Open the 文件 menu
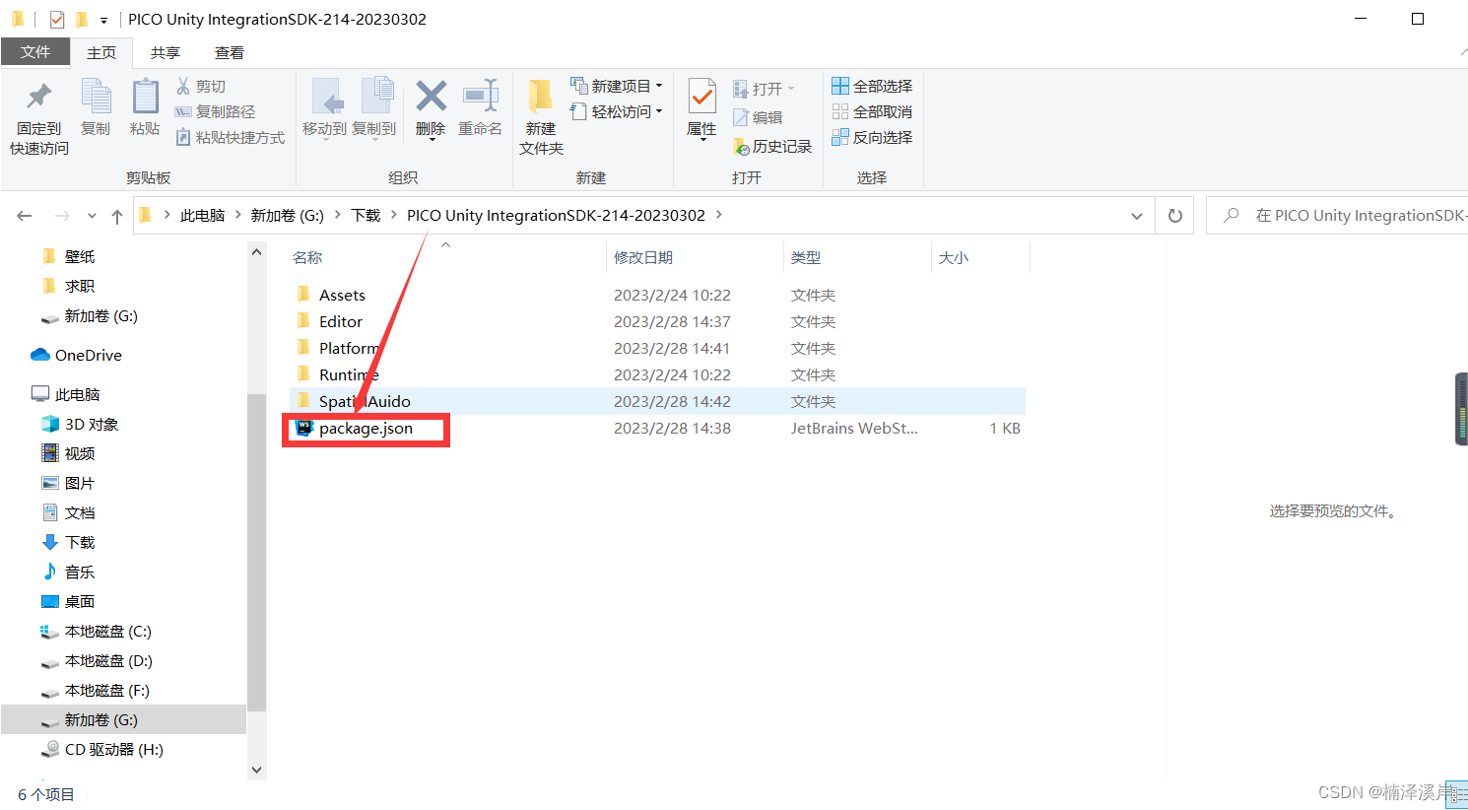The width and height of the screenshot is (1468, 810). [x=35, y=51]
